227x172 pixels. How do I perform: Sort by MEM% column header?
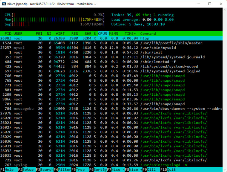coord(113,33)
